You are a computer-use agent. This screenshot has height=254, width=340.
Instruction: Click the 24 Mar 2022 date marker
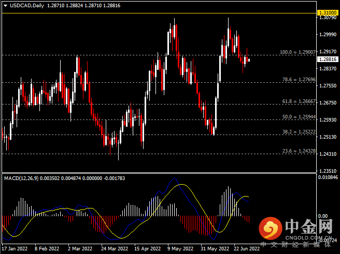[115, 248]
